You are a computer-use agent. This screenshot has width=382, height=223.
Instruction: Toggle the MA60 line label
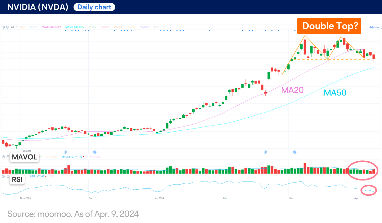(92, 27)
